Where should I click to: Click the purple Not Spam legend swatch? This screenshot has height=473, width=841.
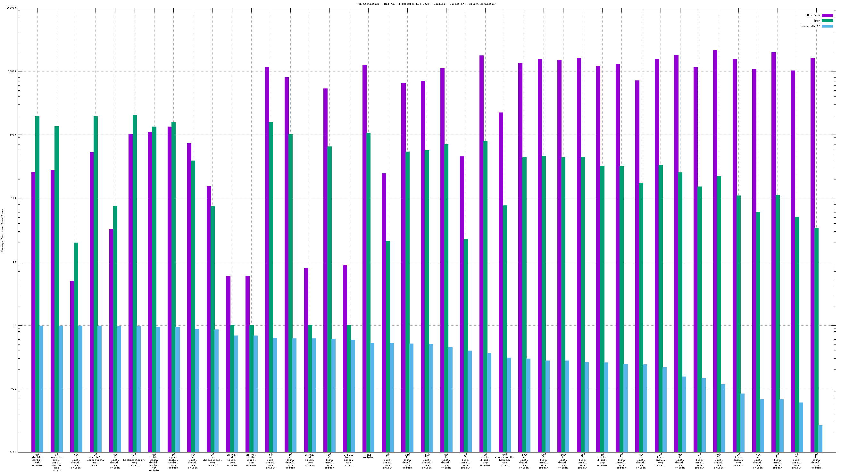pos(827,15)
